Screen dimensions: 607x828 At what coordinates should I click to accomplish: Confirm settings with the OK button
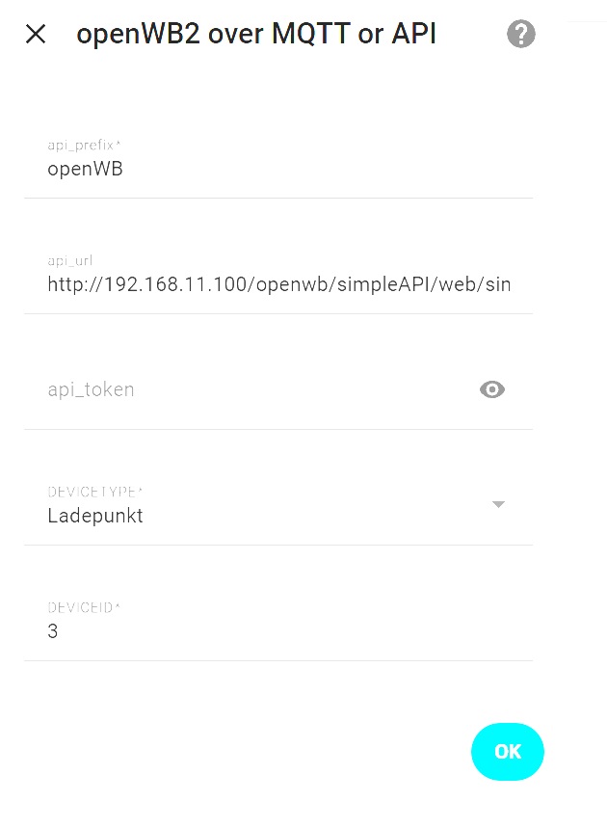point(508,752)
